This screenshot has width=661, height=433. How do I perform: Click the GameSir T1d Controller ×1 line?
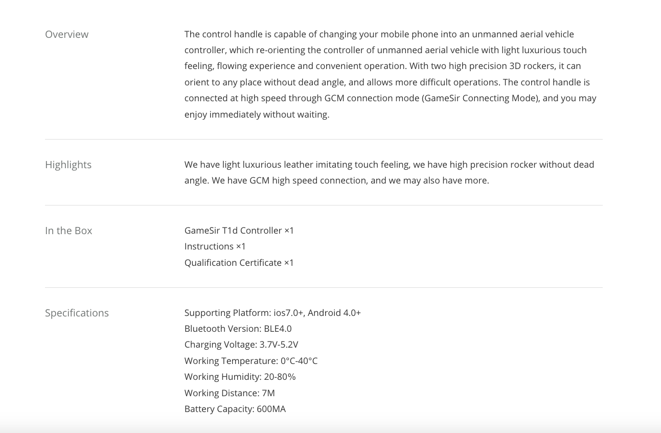pyautogui.click(x=239, y=231)
